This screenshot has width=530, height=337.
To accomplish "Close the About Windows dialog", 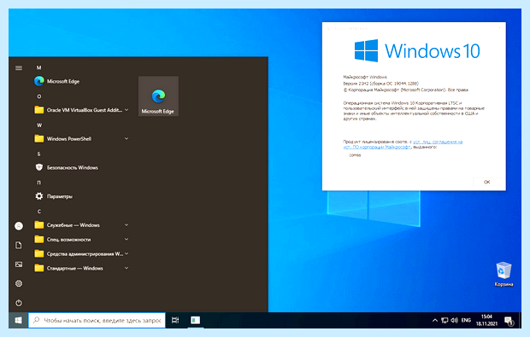I will [x=499, y=28].
